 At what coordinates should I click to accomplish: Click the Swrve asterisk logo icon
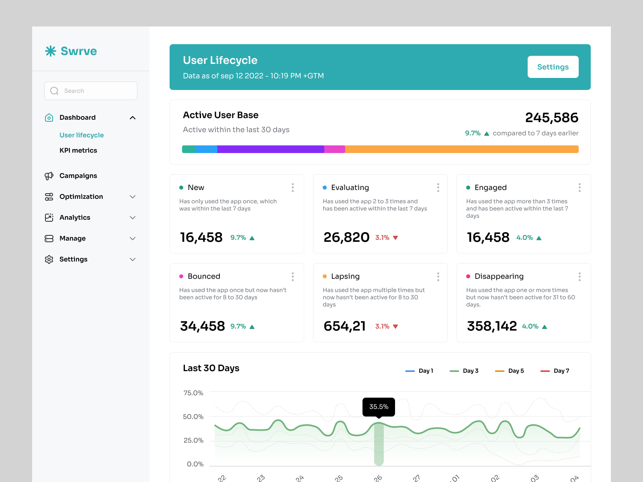pos(50,51)
